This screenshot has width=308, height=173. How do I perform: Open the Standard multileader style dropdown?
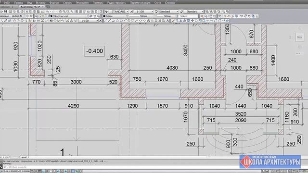coord(193,12)
